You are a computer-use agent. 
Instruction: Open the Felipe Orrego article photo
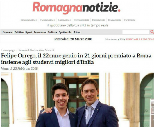[77, 100]
